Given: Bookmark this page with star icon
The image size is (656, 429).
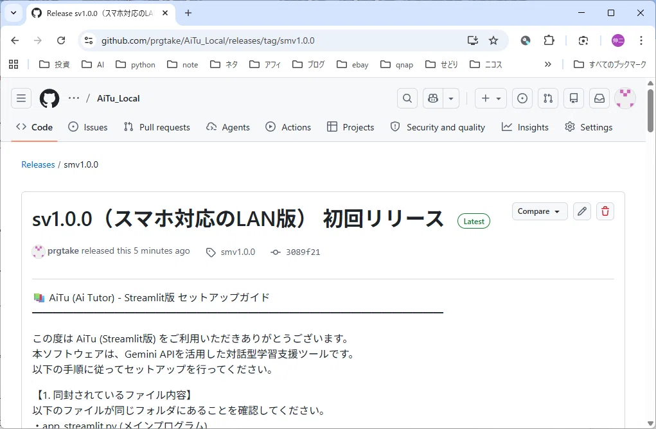Looking at the screenshot, I should point(493,40).
